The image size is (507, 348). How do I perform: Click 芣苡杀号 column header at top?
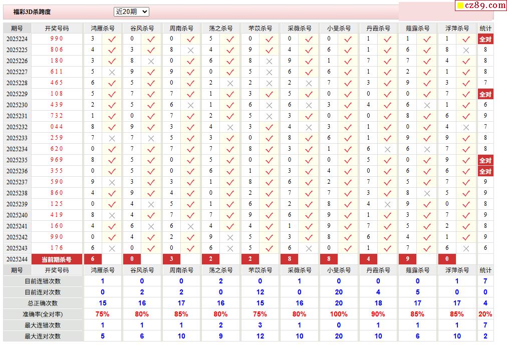tap(261, 29)
